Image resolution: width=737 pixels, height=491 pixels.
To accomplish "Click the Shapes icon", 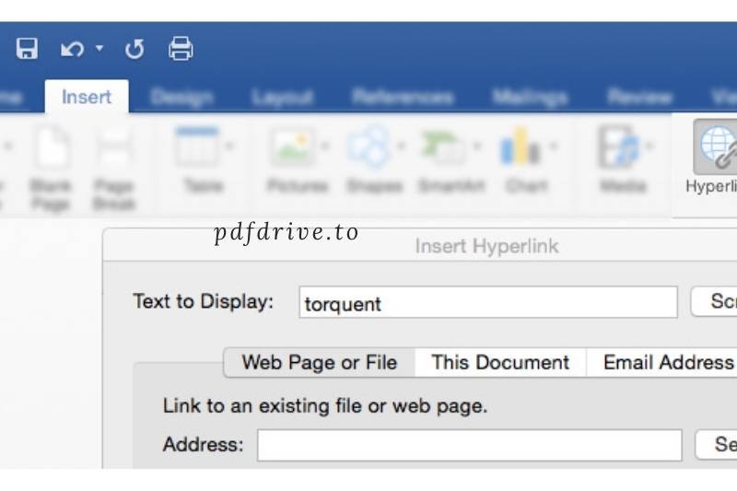I will [369, 146].
